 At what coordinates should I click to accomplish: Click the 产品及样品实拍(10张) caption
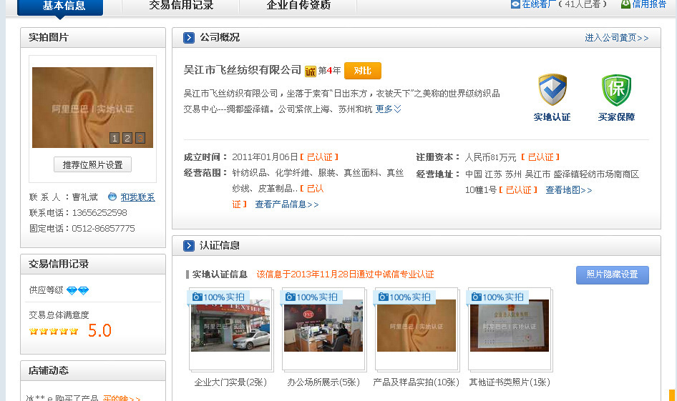(x=417, y=382)
